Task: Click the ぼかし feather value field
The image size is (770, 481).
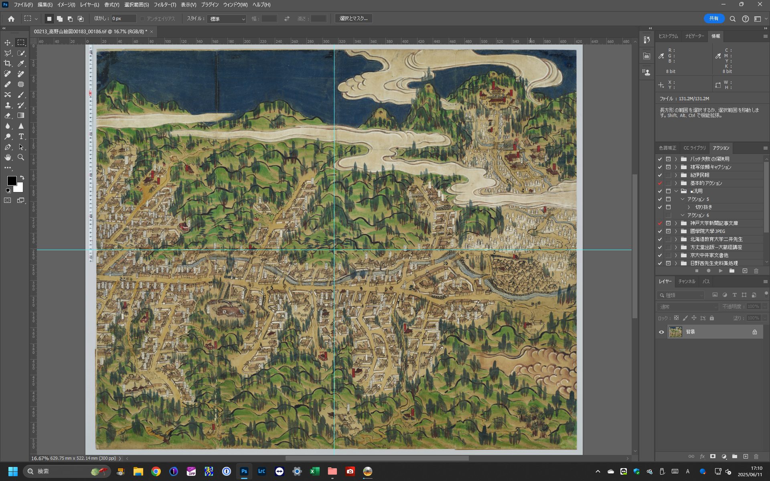Action: pos(124,18)
